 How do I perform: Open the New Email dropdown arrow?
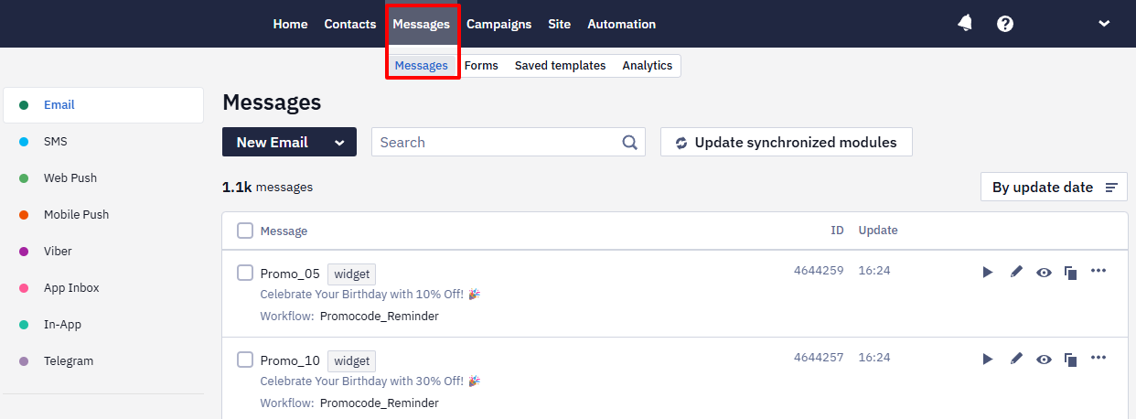tap(339, 142)
